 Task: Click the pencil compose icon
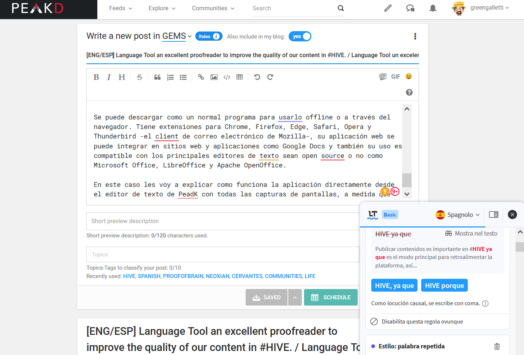pos(388,8)
